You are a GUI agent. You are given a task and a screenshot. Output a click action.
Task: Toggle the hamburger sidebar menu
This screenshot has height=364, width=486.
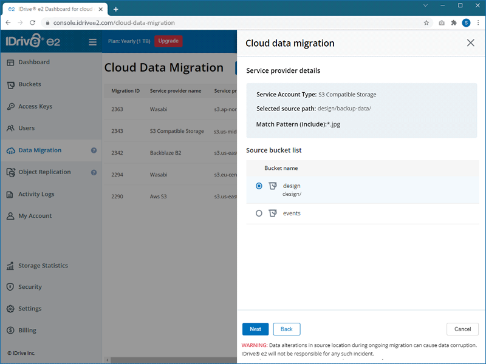tap(93, 42)
